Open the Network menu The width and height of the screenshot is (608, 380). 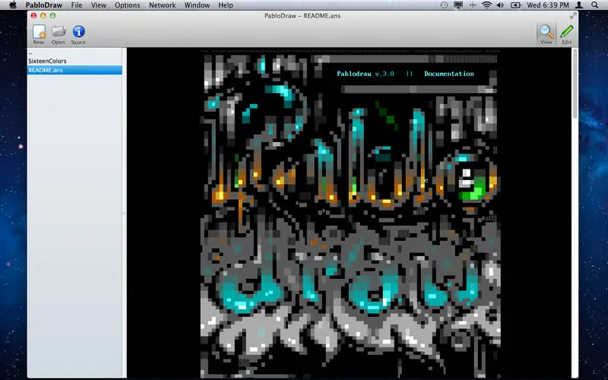click(x=163, y=5)
